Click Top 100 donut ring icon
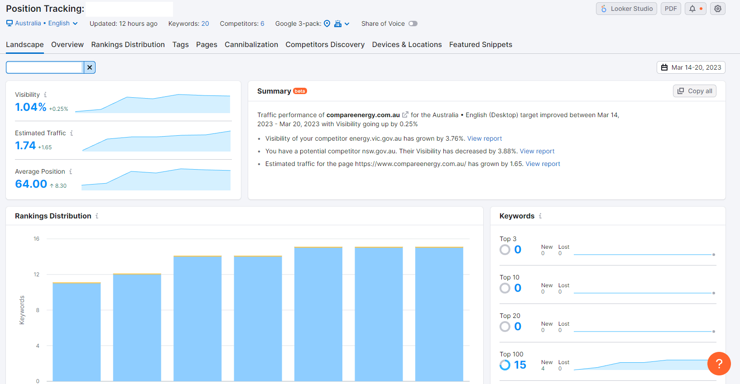Image resolution: width=740 pixels, height=384 pixels. pyautogui.click(x=505, y=365)
